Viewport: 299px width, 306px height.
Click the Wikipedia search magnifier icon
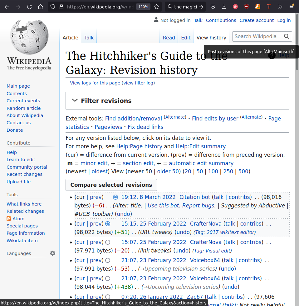pyautogui.click(x=287, y=37)
